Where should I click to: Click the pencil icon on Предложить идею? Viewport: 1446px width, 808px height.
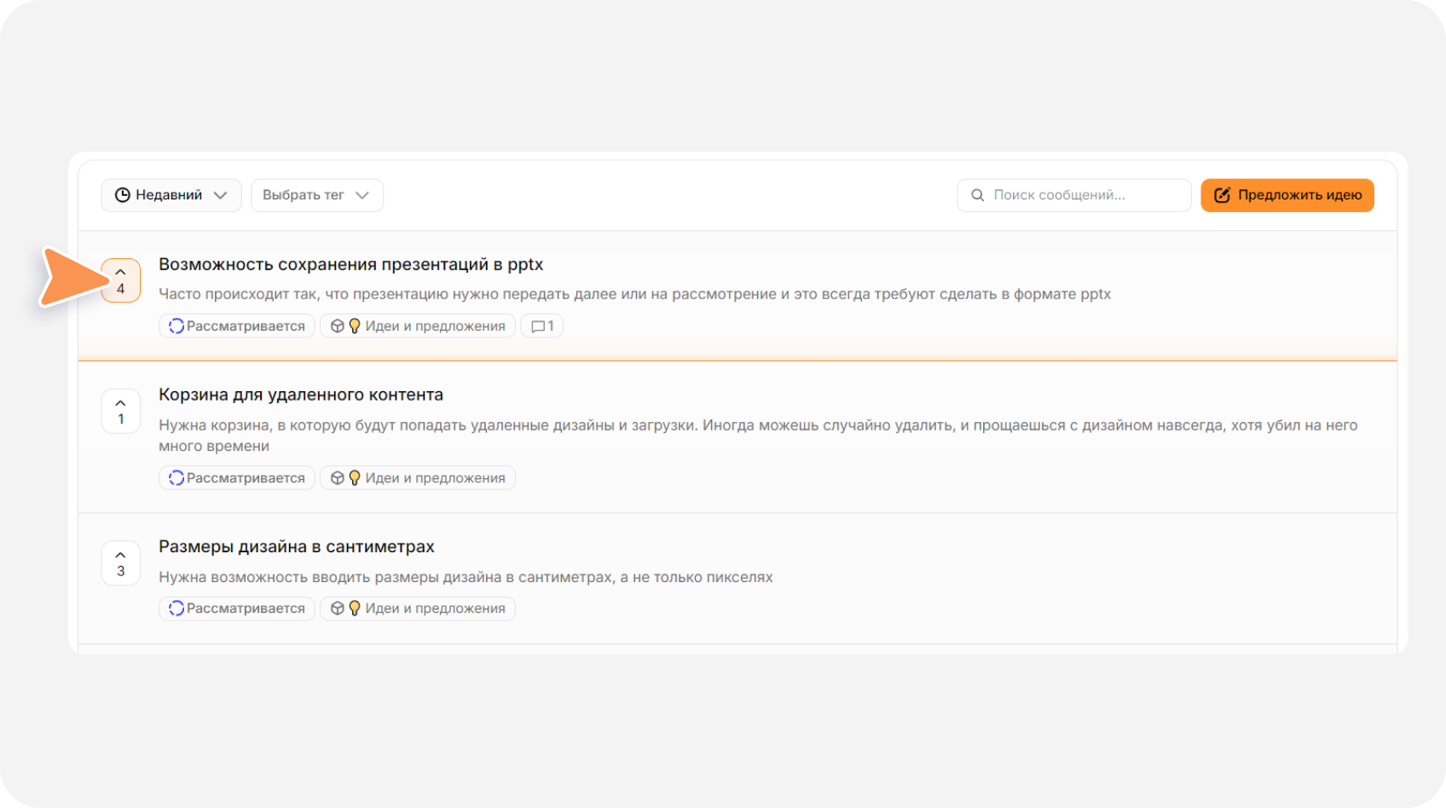coord(1222,195)
